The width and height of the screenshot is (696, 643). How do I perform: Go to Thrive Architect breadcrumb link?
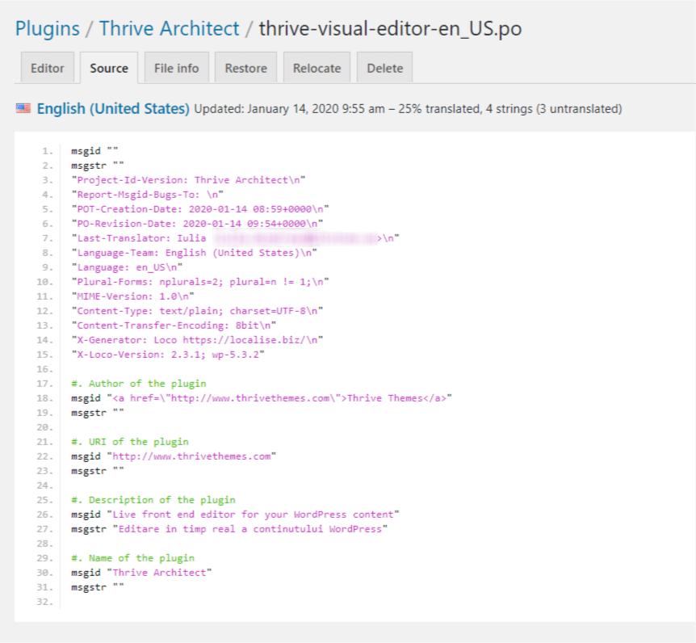(x=169, y=29)
